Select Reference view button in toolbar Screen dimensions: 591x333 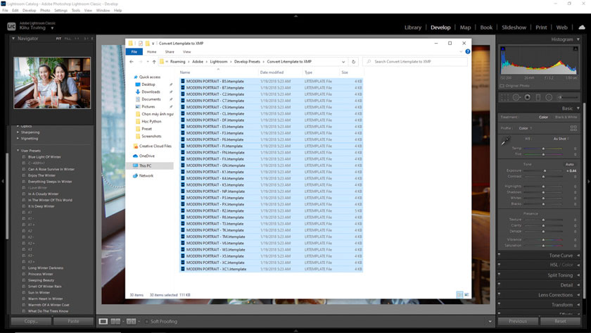(x=115, y=321)
